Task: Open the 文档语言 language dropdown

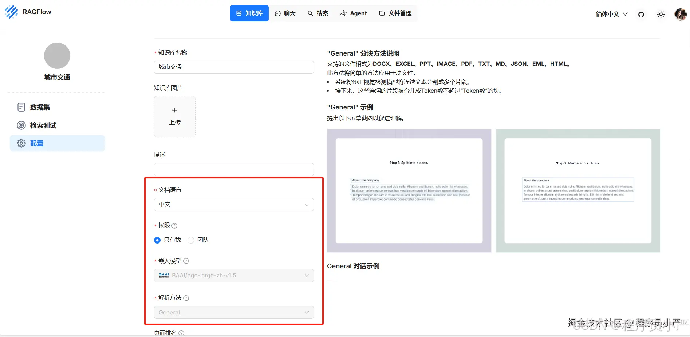Action: coord(233,204)
